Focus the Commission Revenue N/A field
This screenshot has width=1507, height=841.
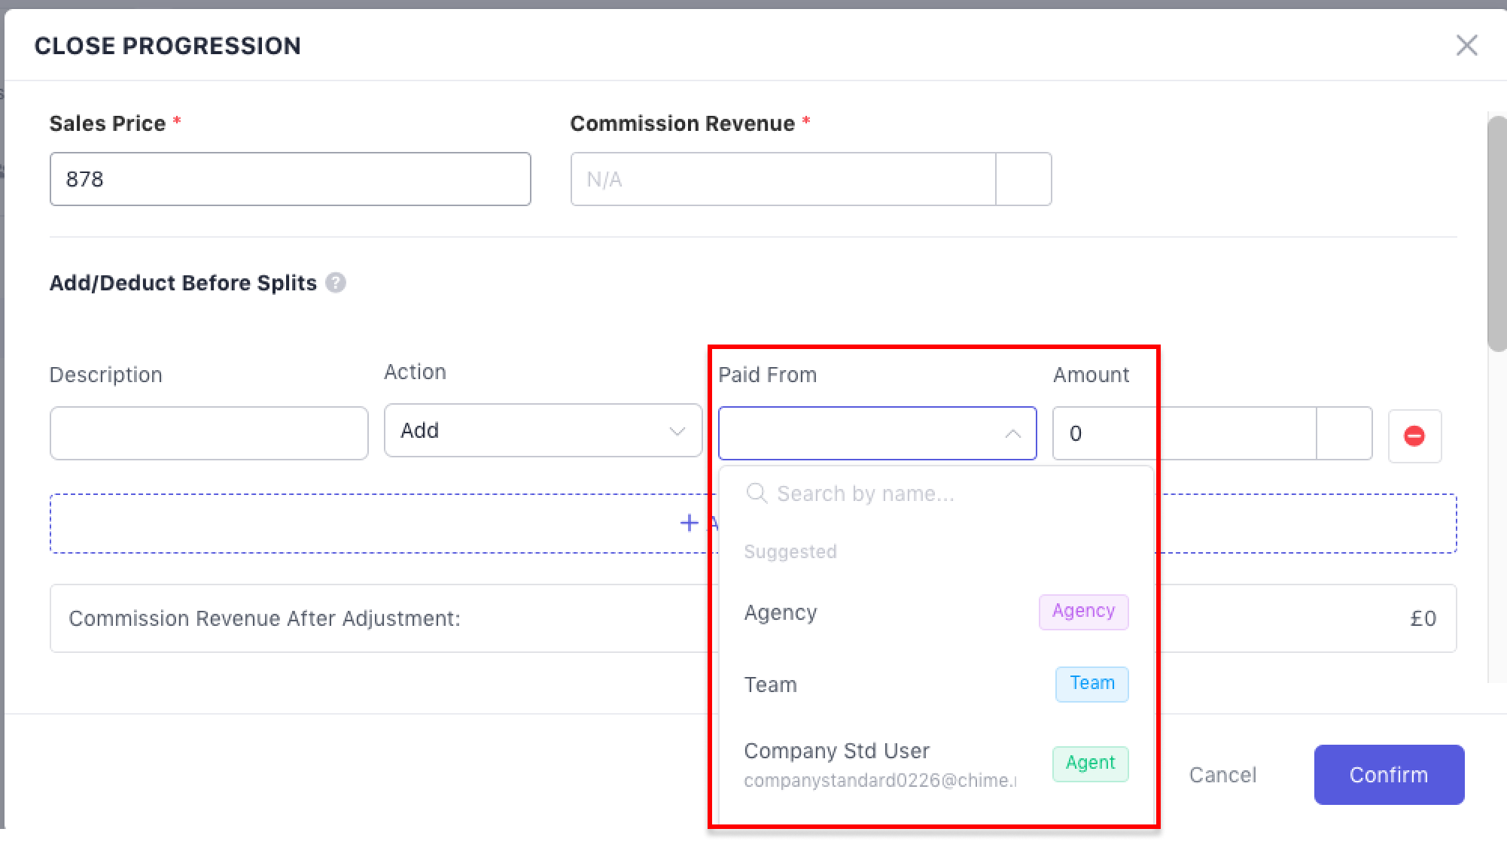click(783, 179)
